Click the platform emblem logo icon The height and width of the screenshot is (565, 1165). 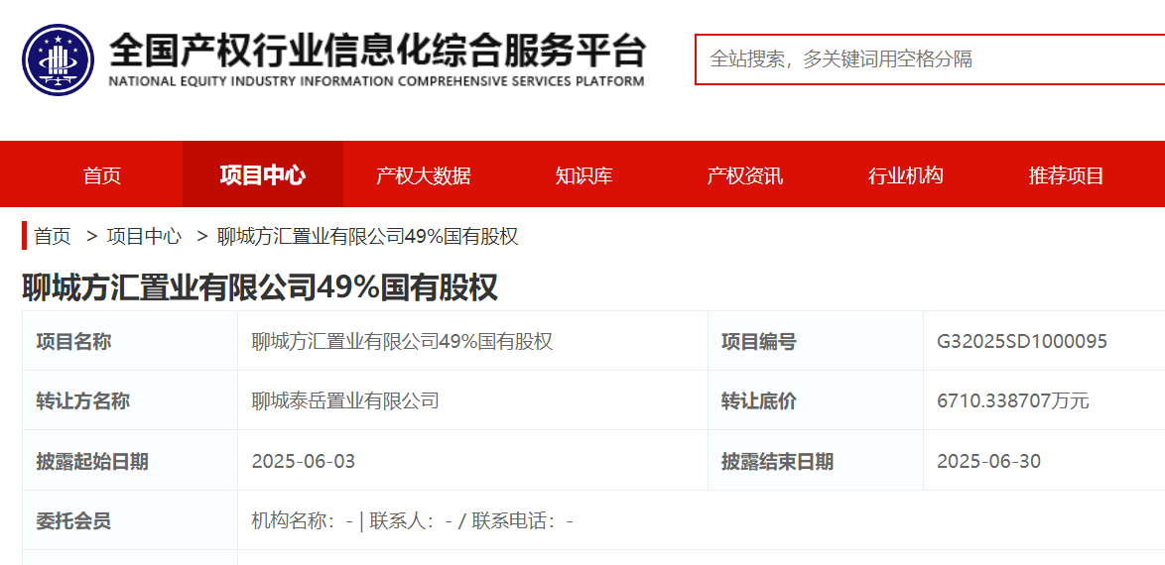click(58, 59)
